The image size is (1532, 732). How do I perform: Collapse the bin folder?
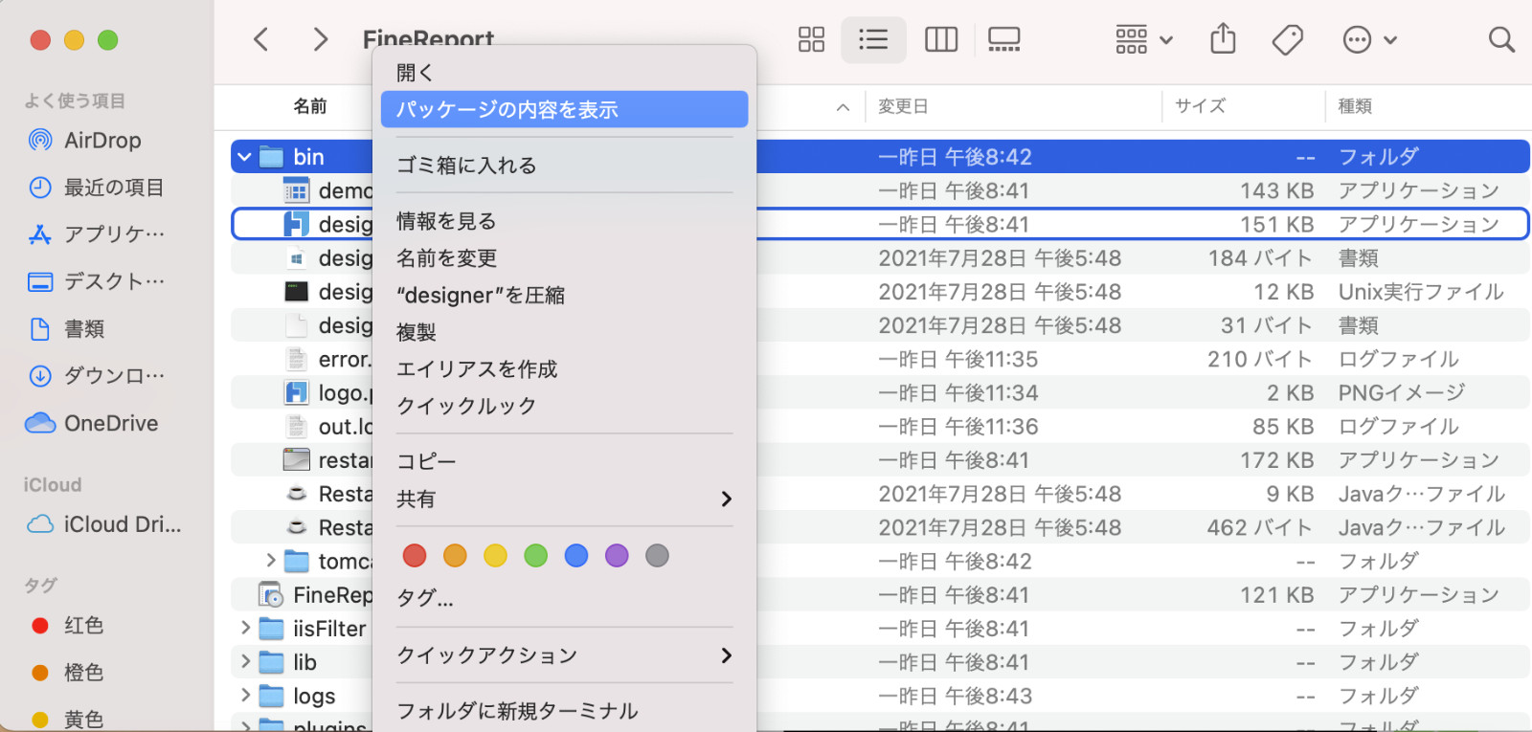tap(244, 157)
